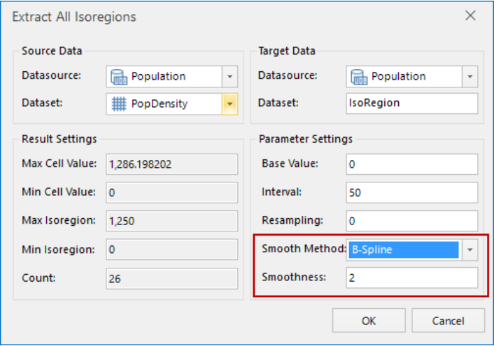The image size is (494, 346).
Task: Open the Smooth Method dropdown arrow
Action: click(470, 250)
